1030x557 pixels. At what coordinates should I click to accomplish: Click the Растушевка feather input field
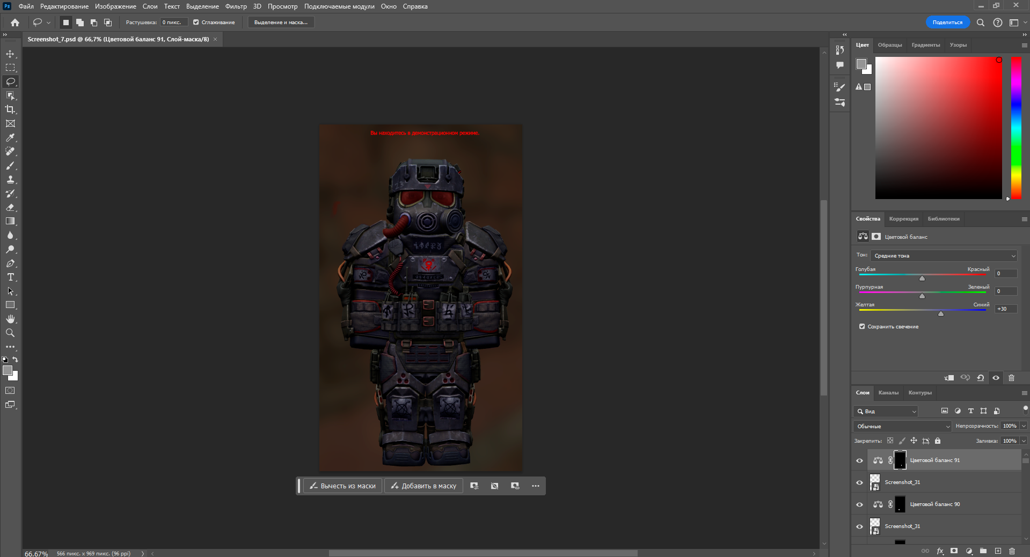174,23
